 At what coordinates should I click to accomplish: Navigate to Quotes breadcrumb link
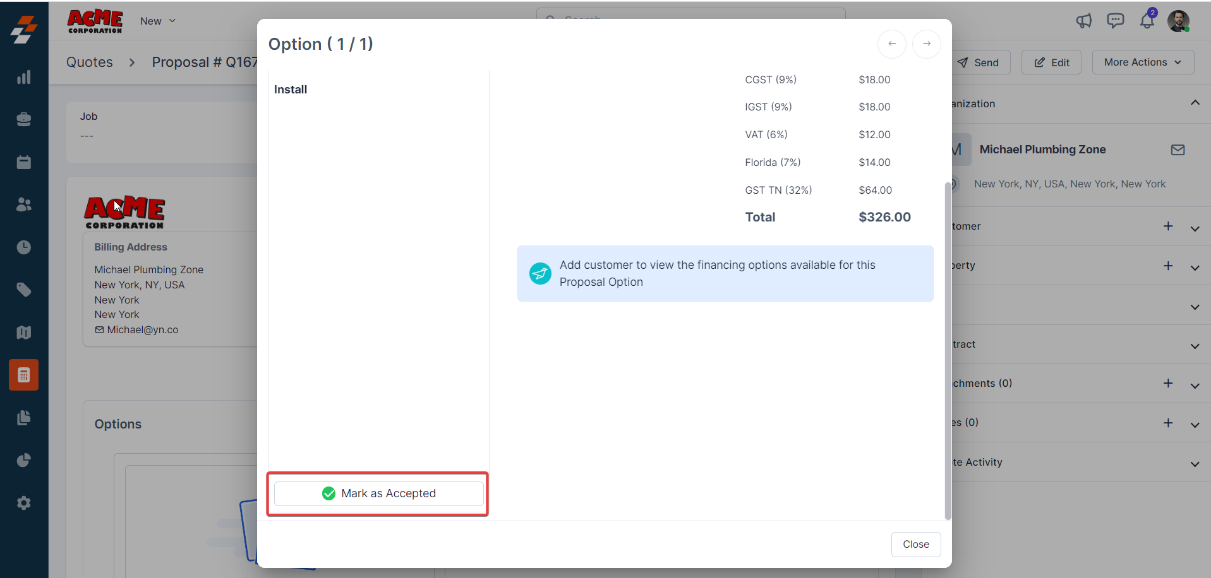coord(90,62)
